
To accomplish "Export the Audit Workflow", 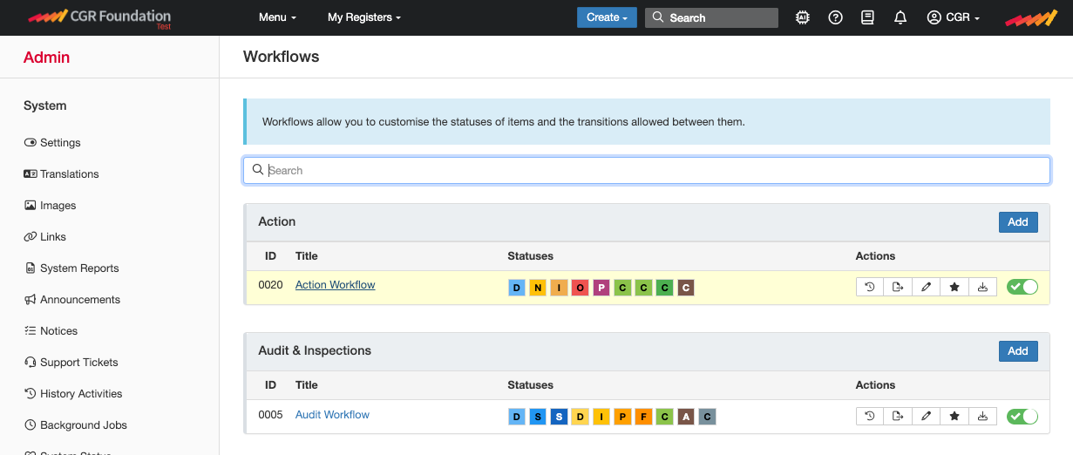I will pyautogui.click(x=898, y=416).
